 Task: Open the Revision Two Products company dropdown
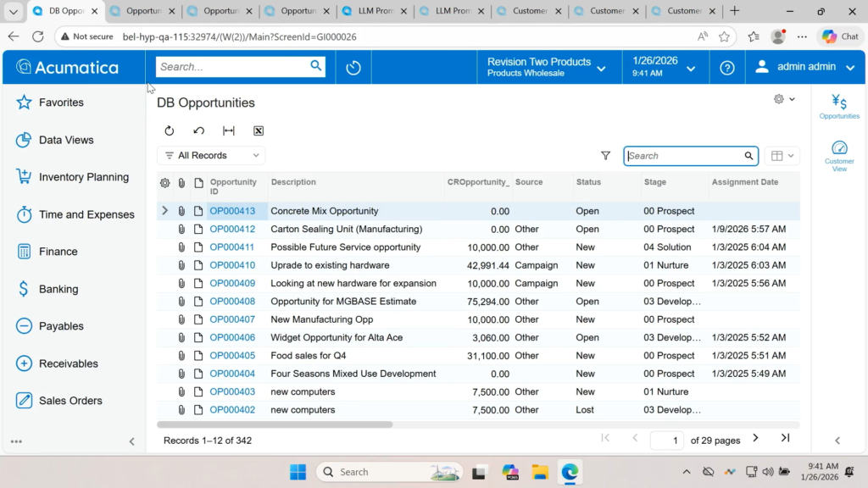pyautogui.click(x=547, y=67)
